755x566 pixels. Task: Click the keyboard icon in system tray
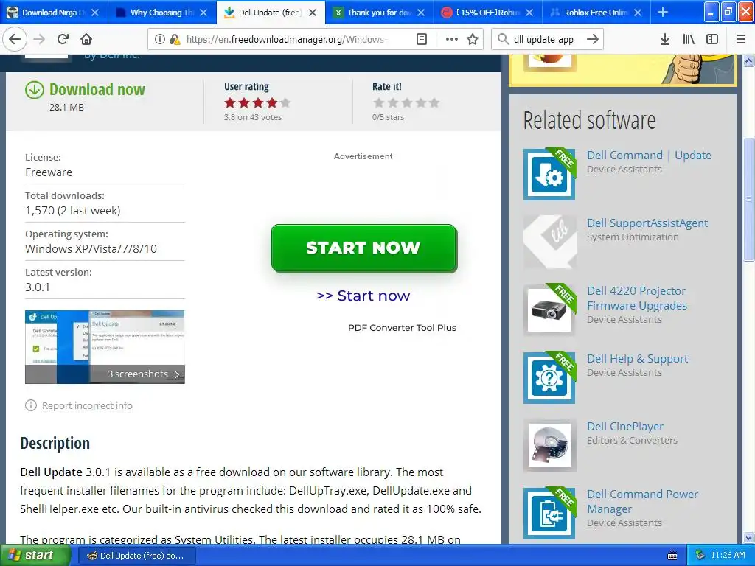(672, 556)
